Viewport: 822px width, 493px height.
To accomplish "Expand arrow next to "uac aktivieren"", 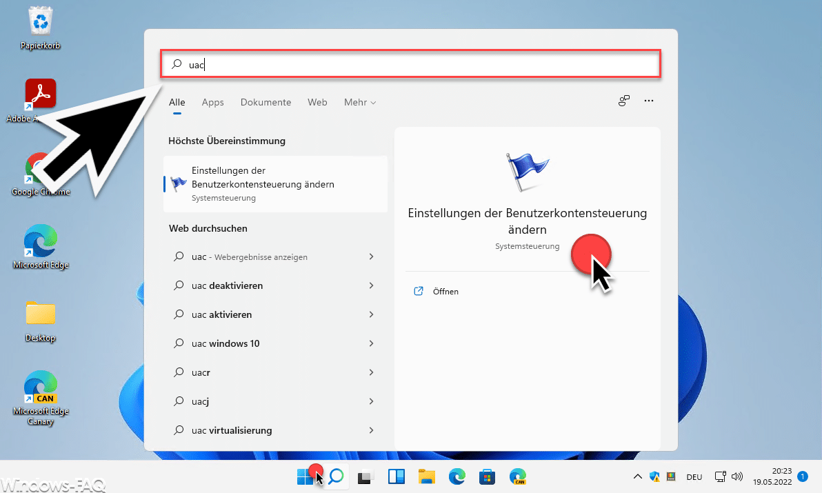I will (371, 314).
